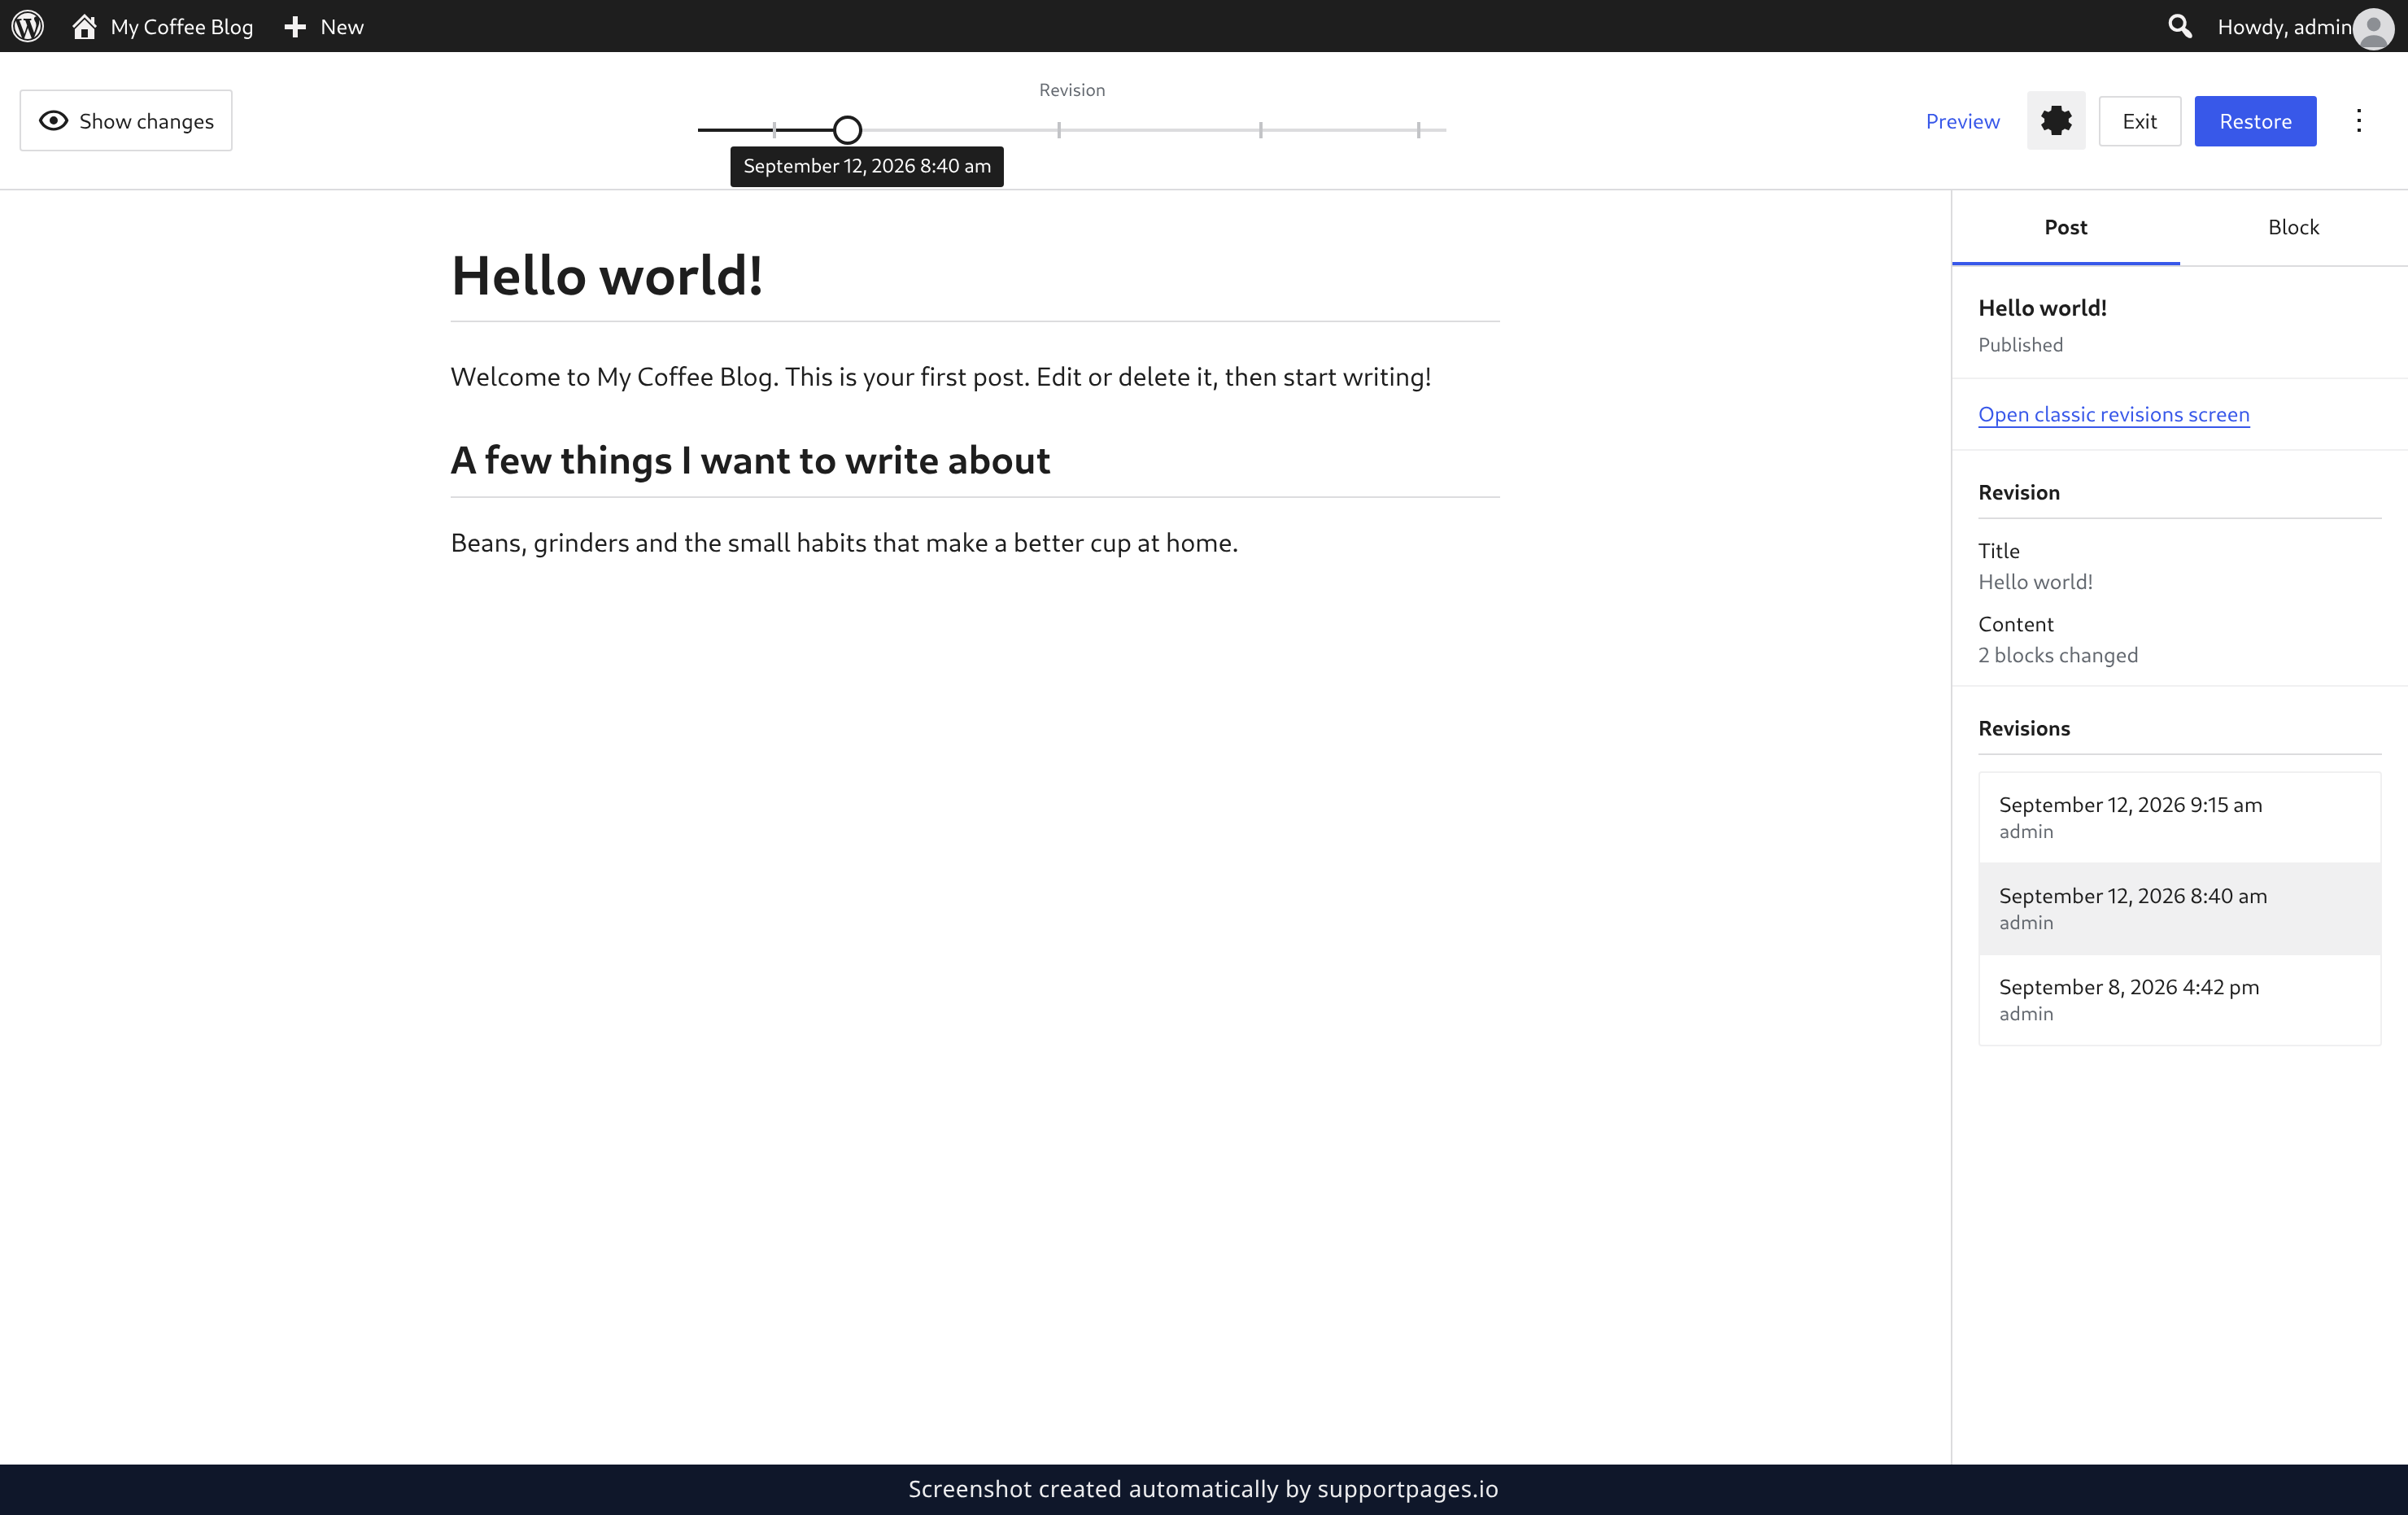
Task: Open My Coffee Blog site home
Action: (x=162, y=26)
